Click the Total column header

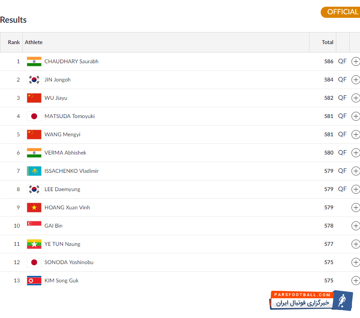pos(327,42)
